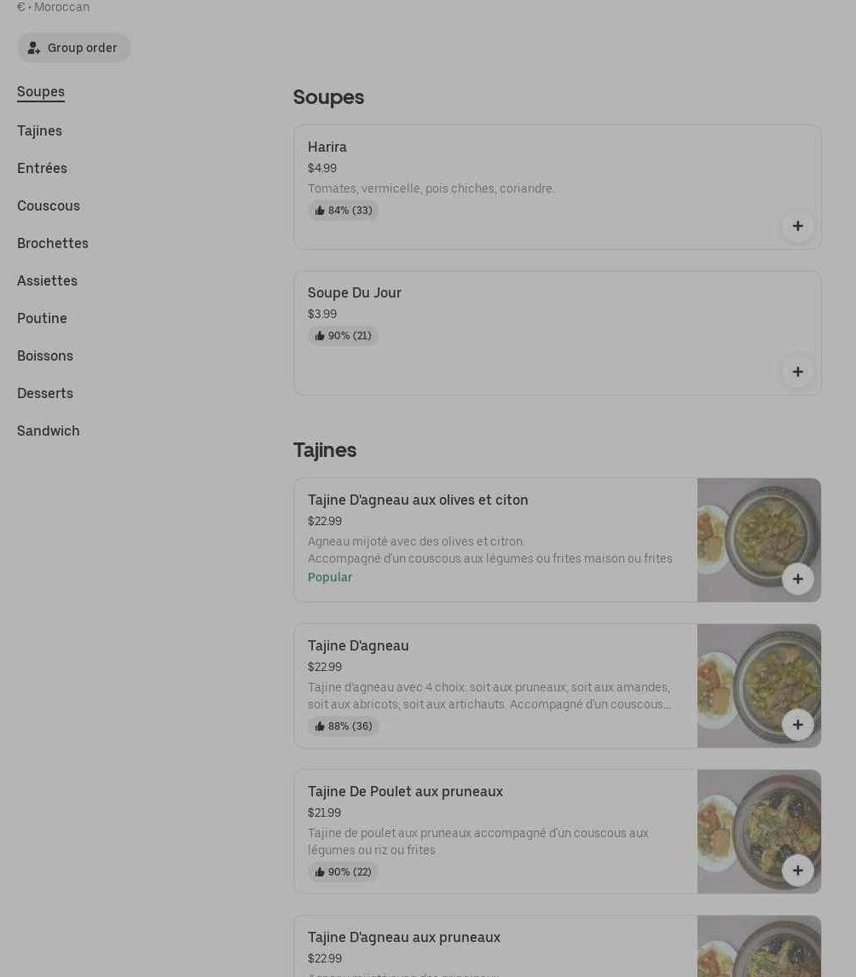Open Tajine D'agneau aux pruneaux item
Image resolution: width=856 pixels, height=977 pixels.
404,938
